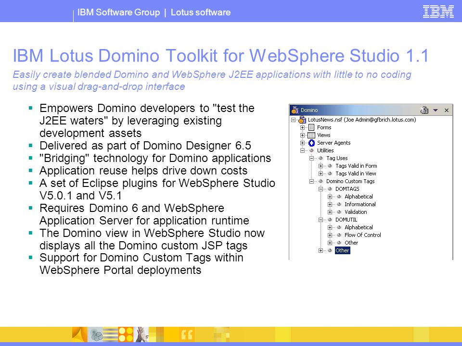Select the Utilities tree item
This screenshot has width=462, height=346.
(x=325, y=150)
